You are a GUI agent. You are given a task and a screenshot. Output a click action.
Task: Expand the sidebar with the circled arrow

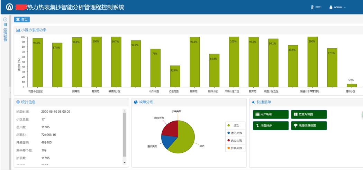(x=5, y=19)
